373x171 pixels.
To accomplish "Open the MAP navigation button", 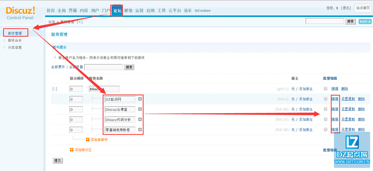I will 365,21.
